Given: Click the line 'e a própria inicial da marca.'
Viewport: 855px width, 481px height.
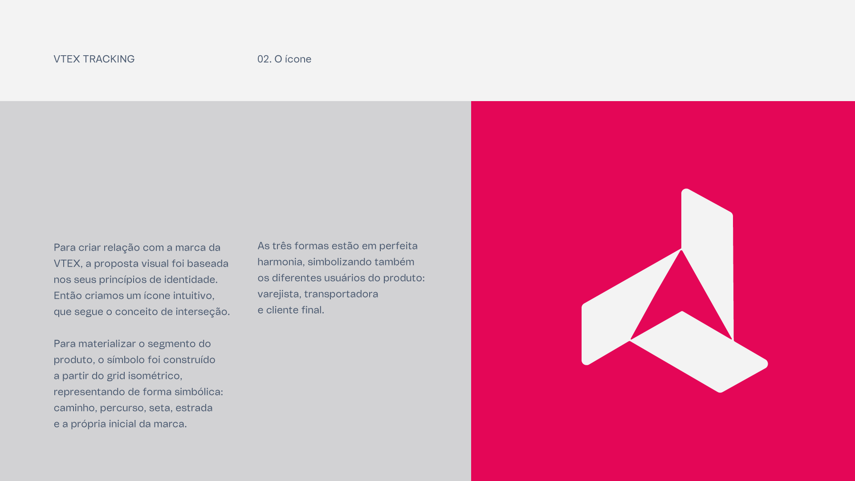Looking at the screenshot, I should 120,424.
